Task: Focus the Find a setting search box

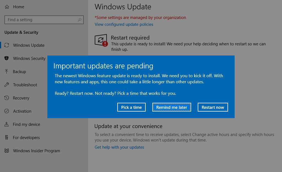Action: click(44, 20)
